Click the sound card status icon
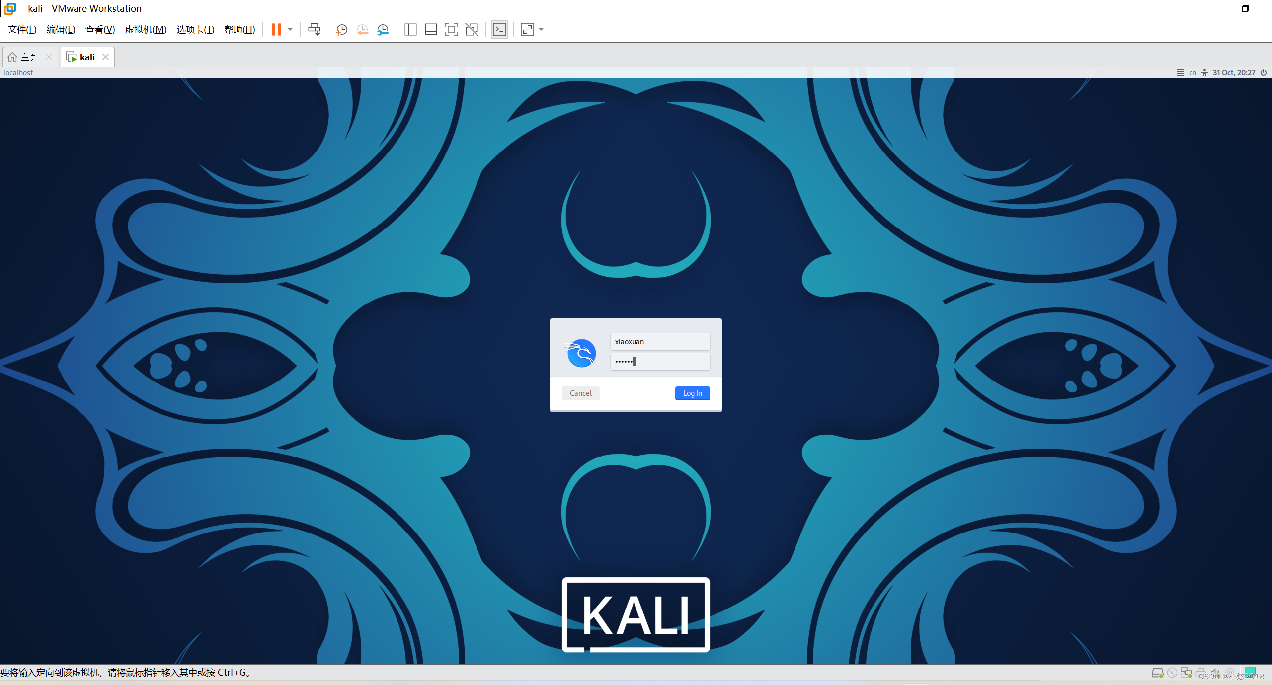Viewport: 1272px width, 685px height. pos(1215,673)
